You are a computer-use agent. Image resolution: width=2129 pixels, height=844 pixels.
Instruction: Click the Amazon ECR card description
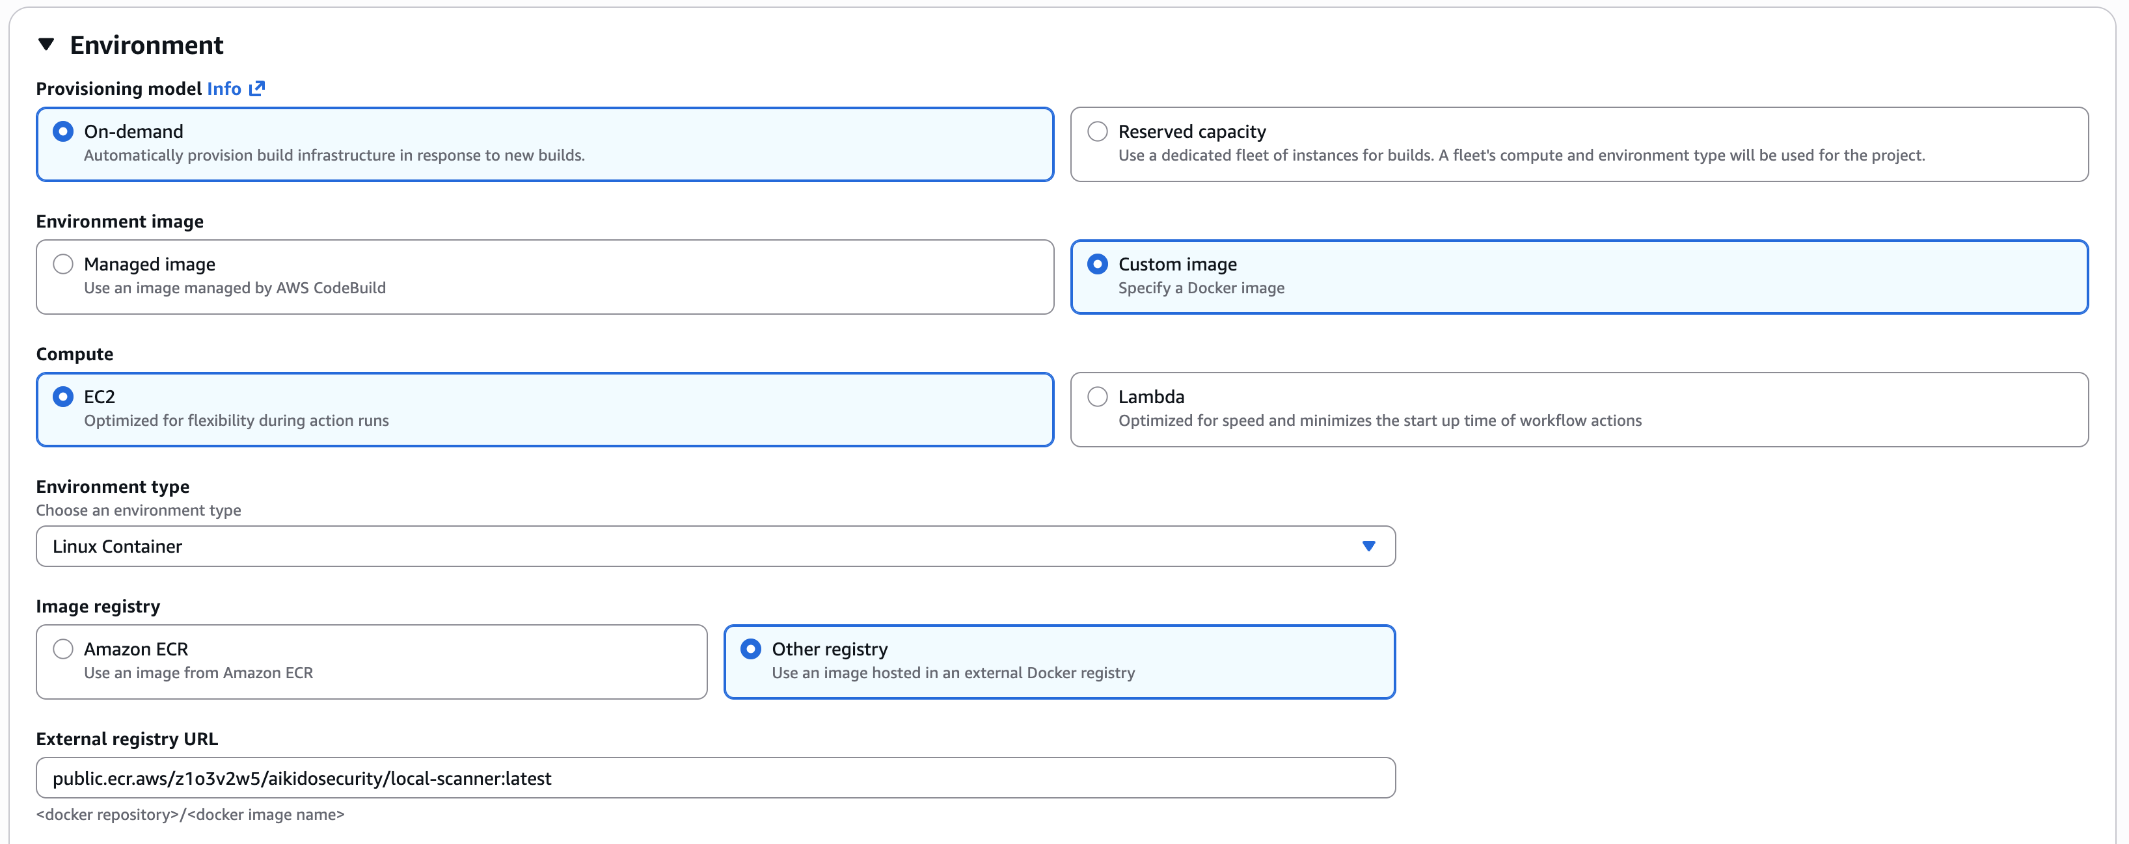click(198, 673)
